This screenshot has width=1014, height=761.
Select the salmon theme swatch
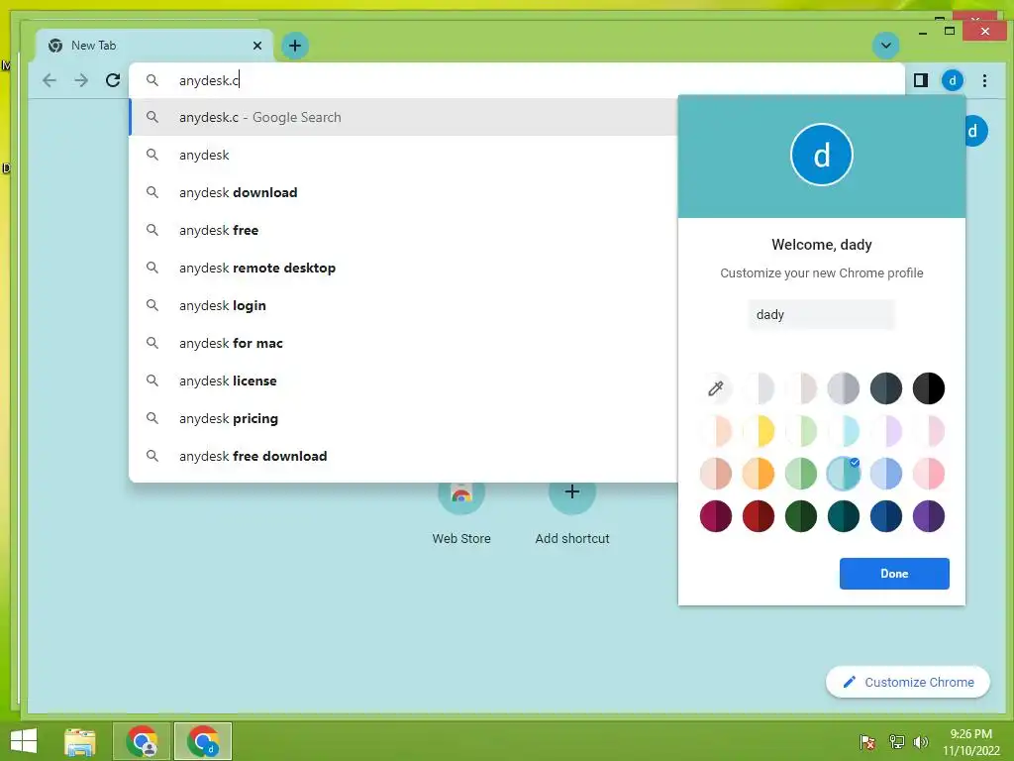point(715,474)
